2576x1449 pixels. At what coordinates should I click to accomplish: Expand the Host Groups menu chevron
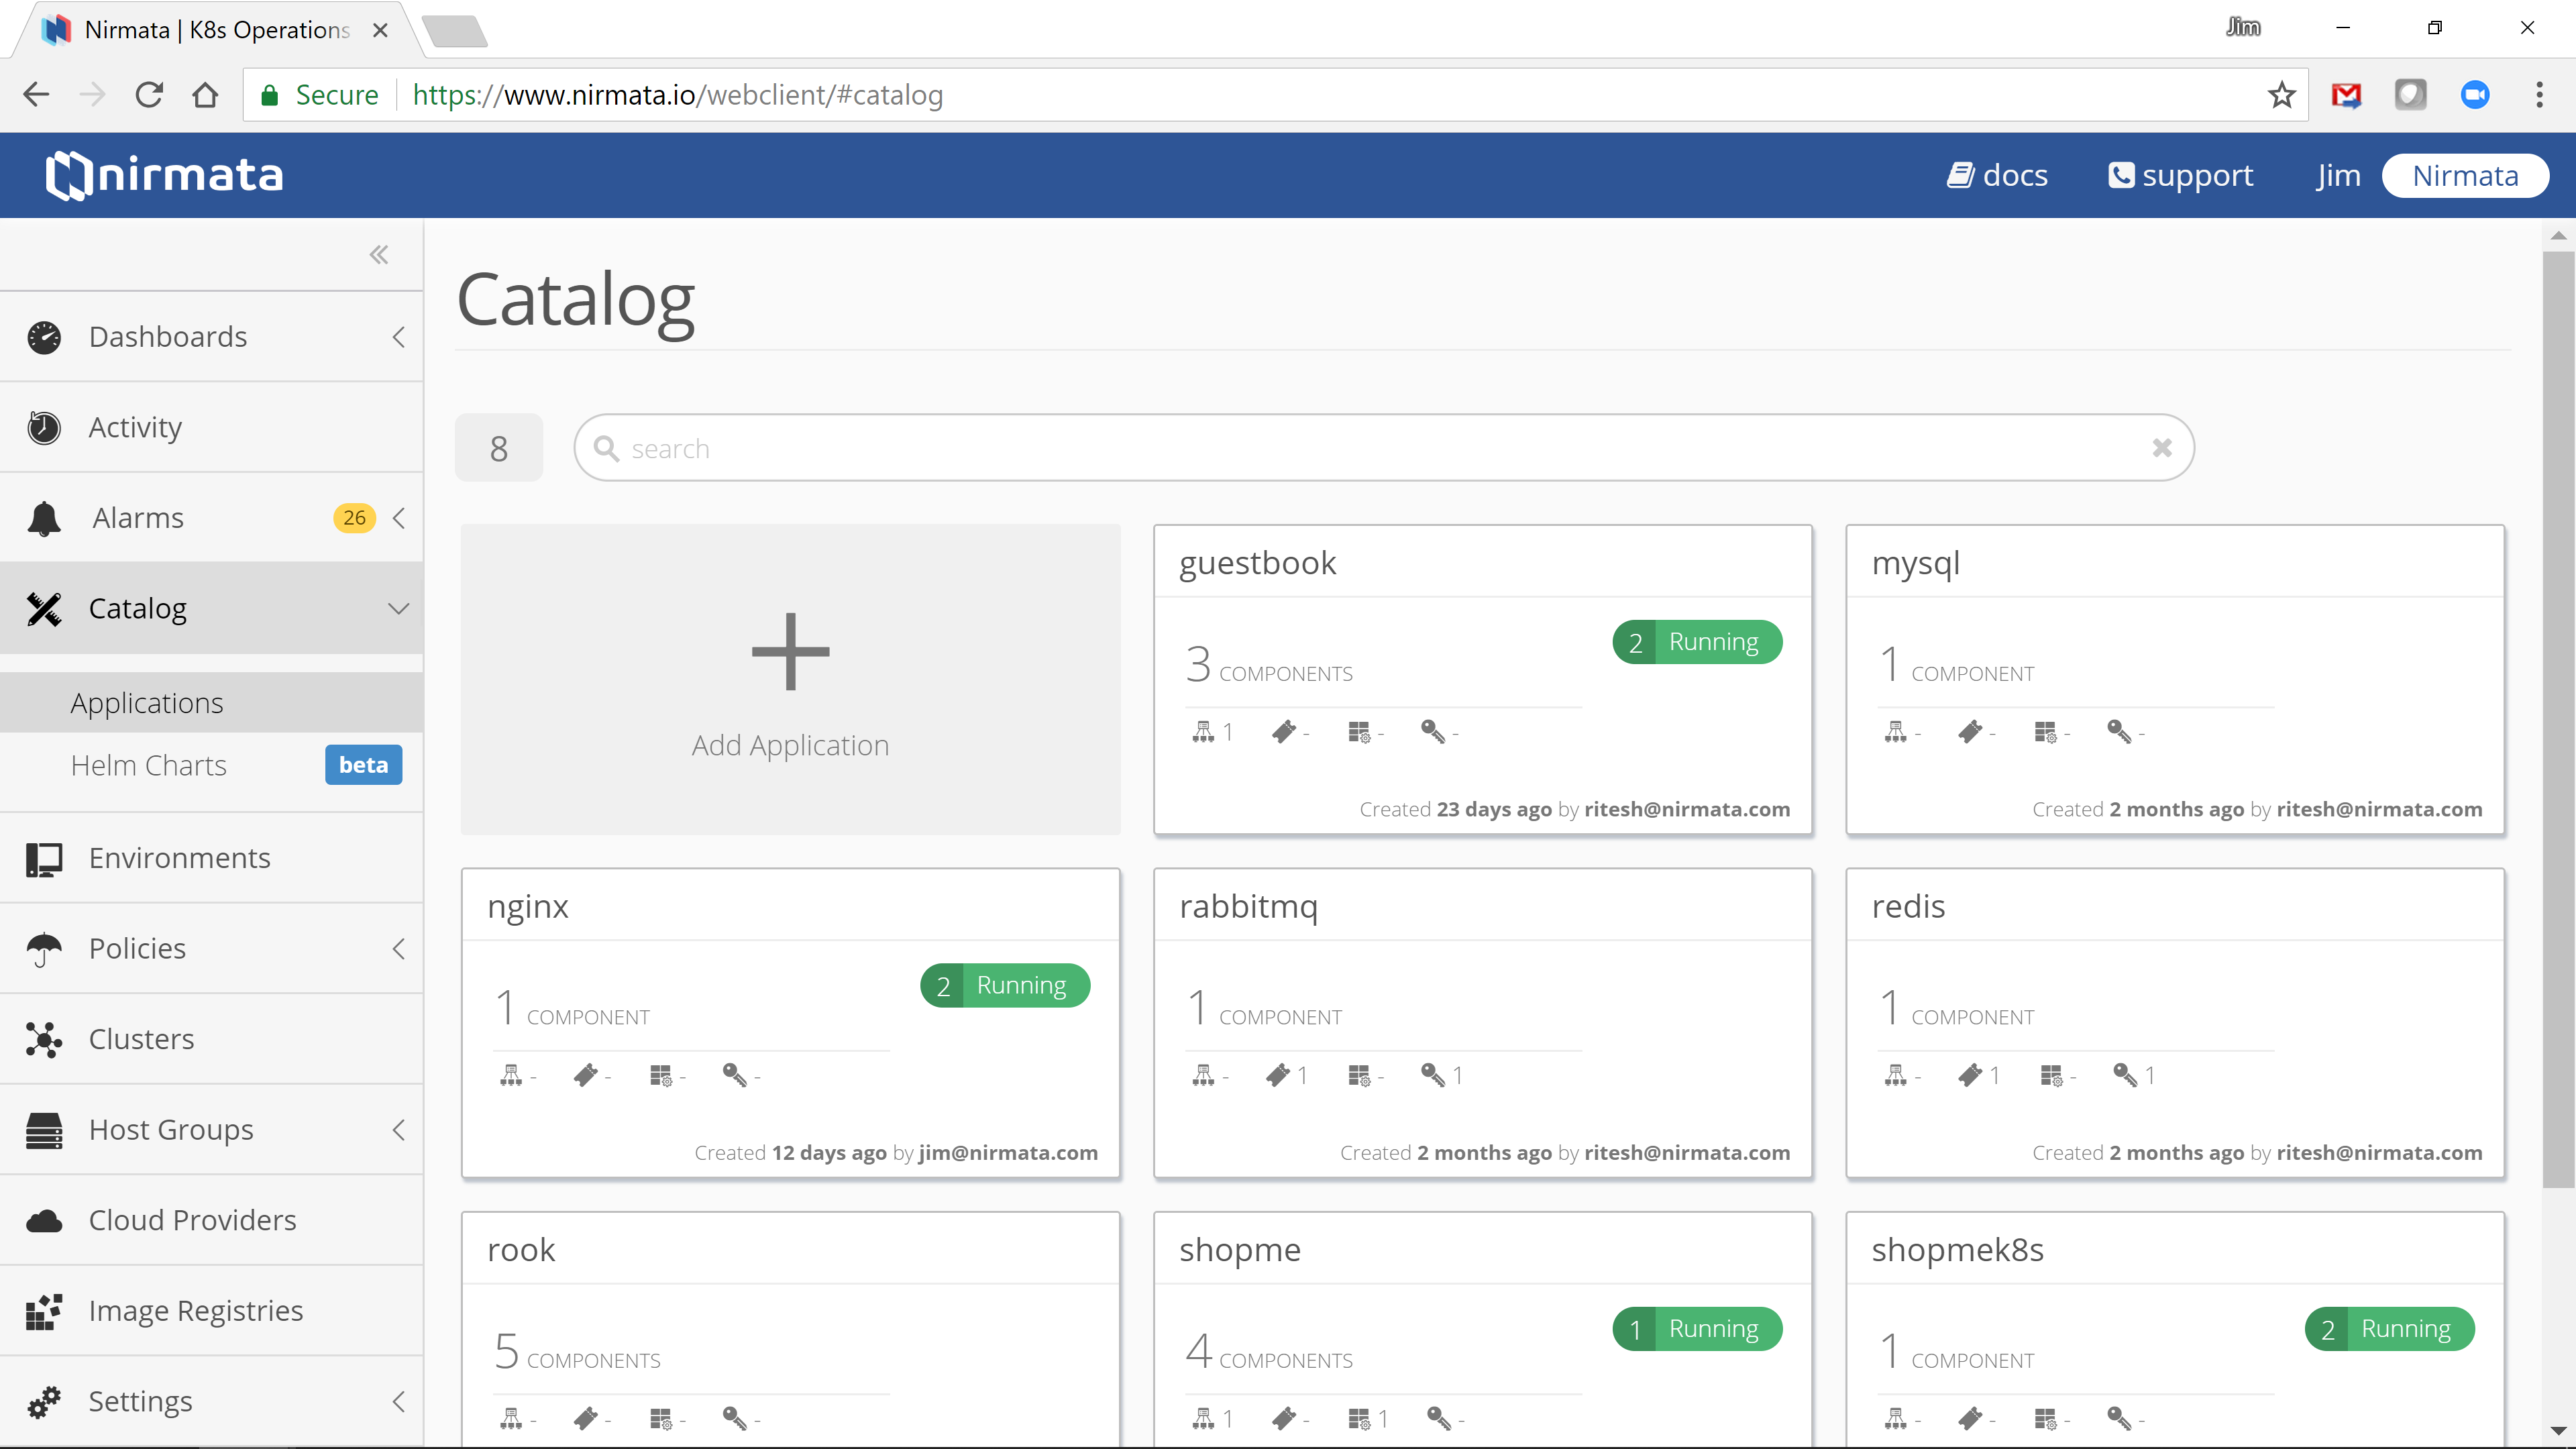pos(399,1130)
